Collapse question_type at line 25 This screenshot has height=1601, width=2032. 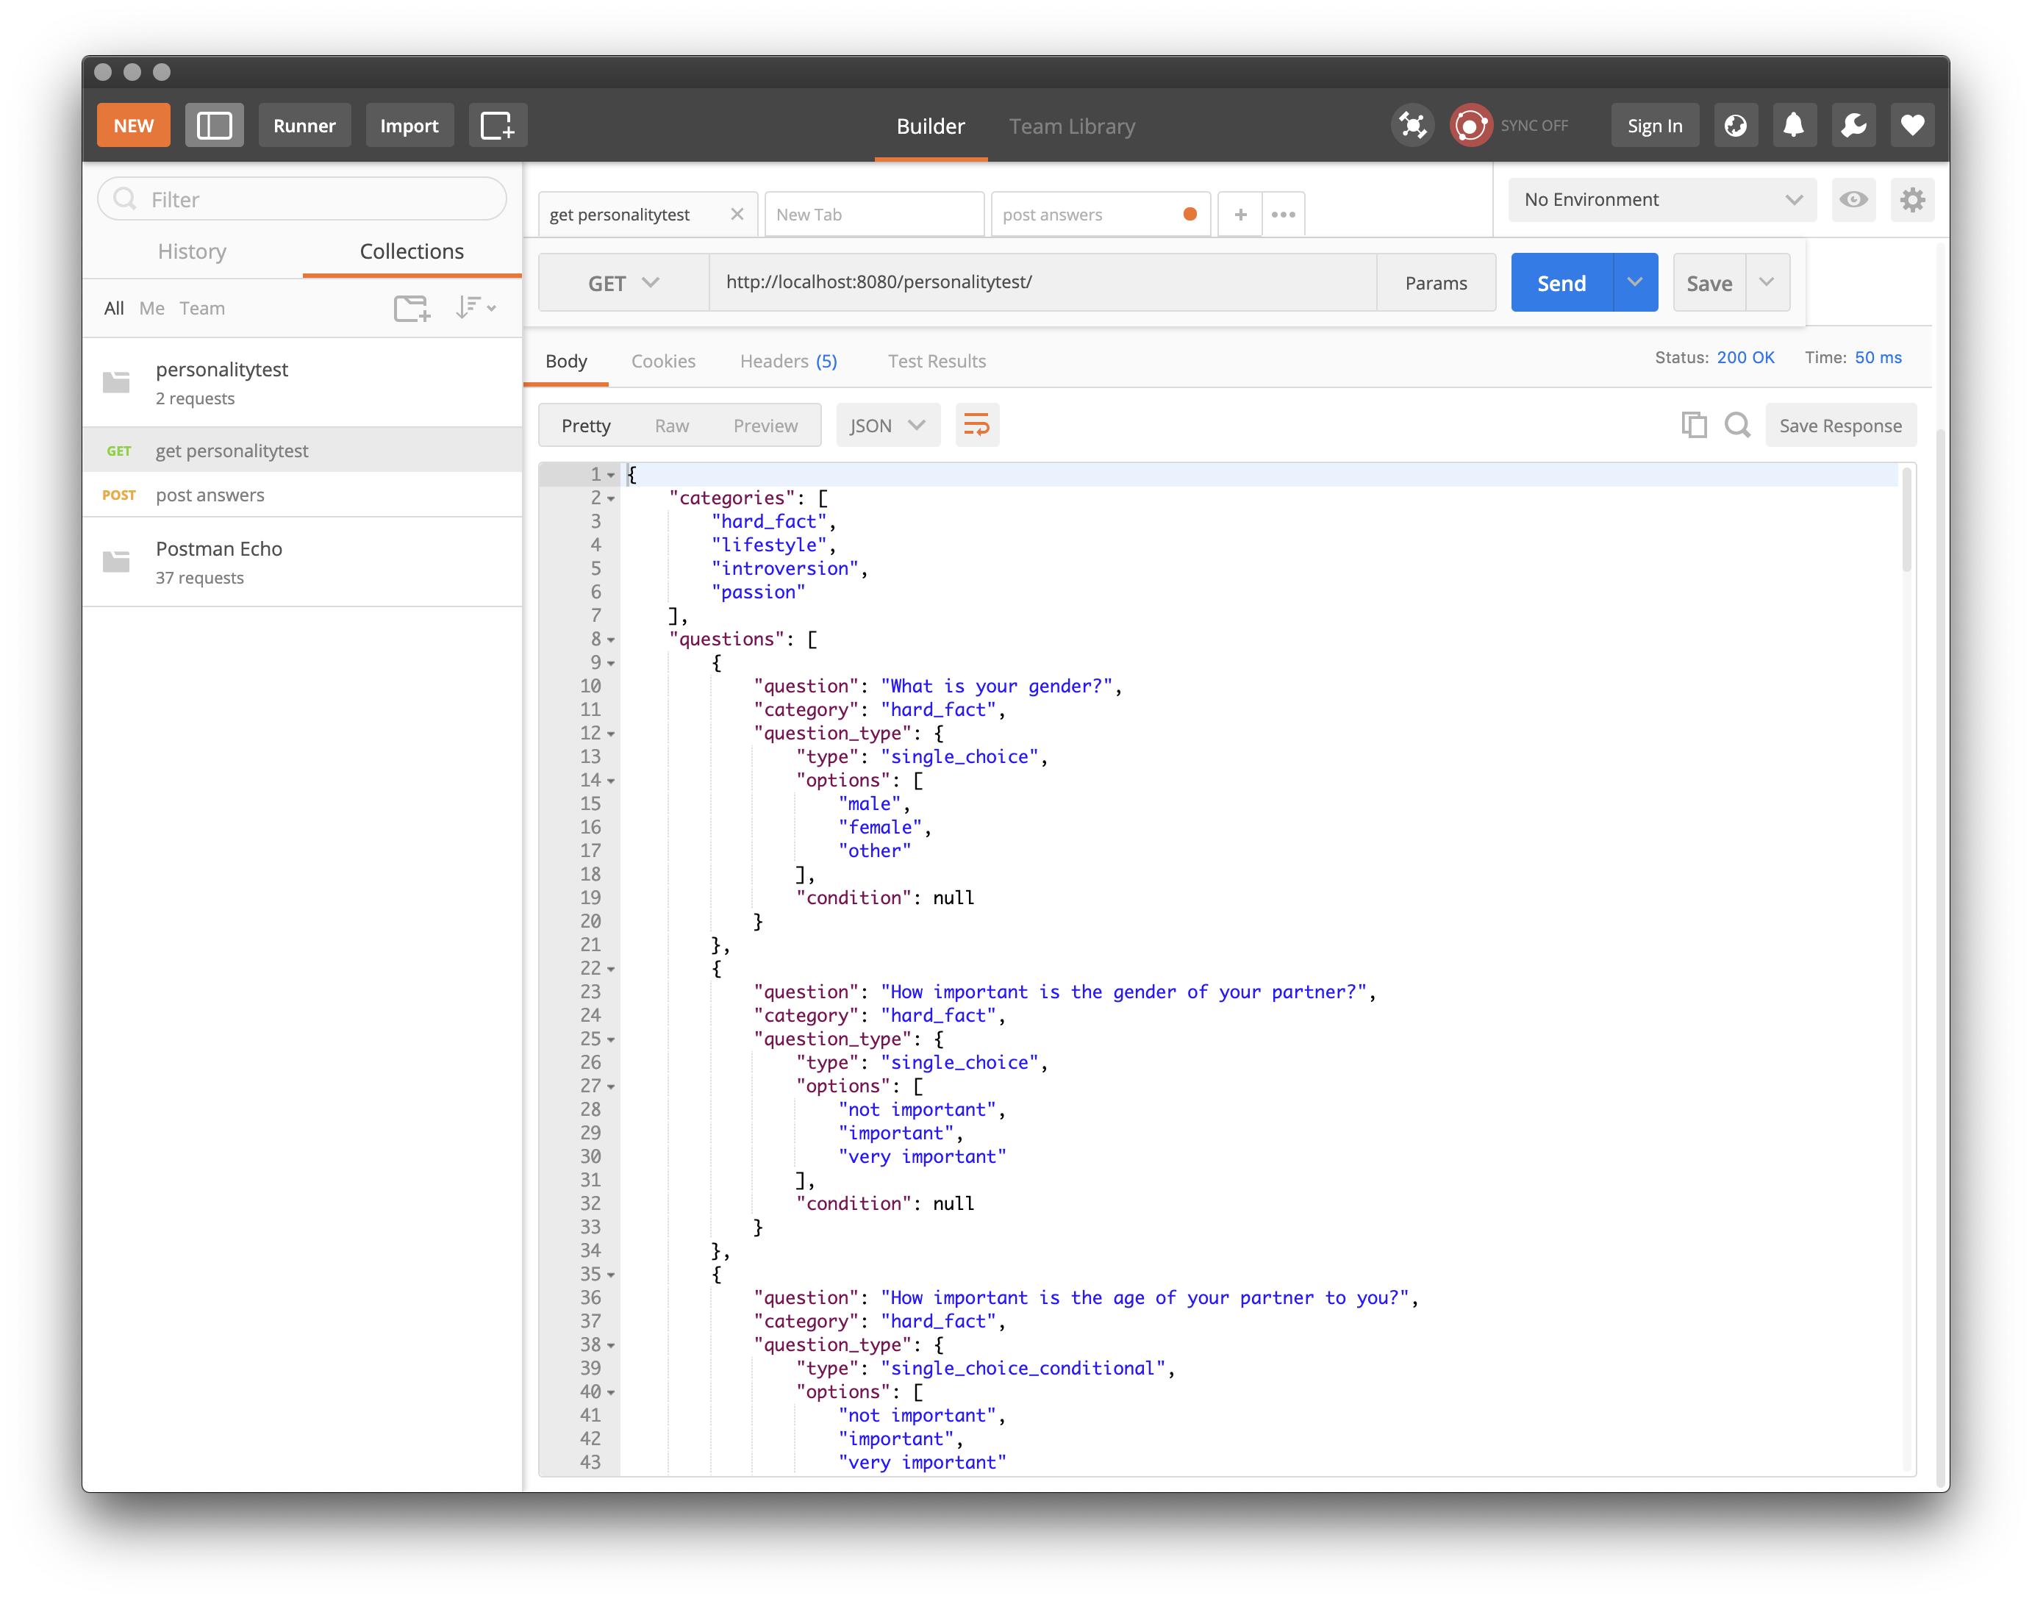click(611, 1040)
